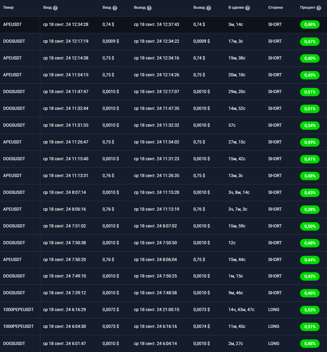
Task: Click the 0,34% profit badge
Action: (x=310, y=126)
